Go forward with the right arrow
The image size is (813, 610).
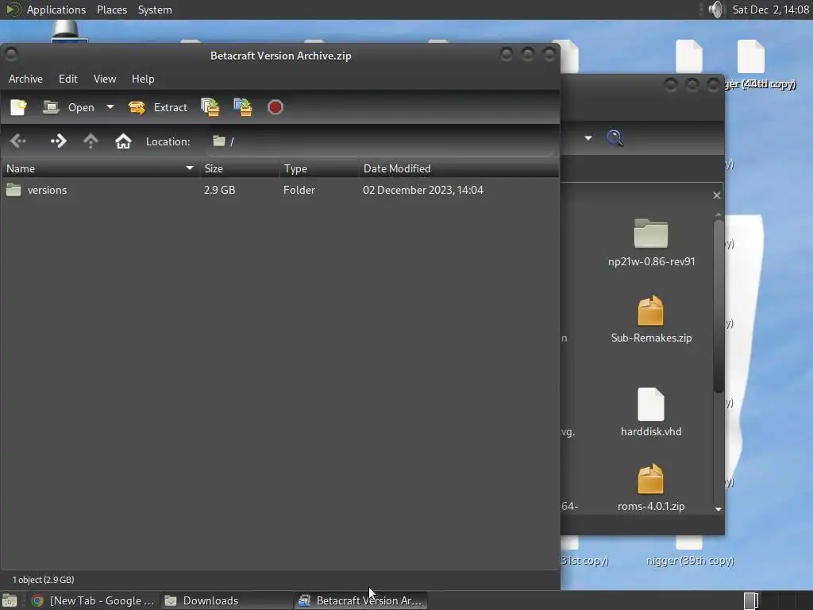58,141
